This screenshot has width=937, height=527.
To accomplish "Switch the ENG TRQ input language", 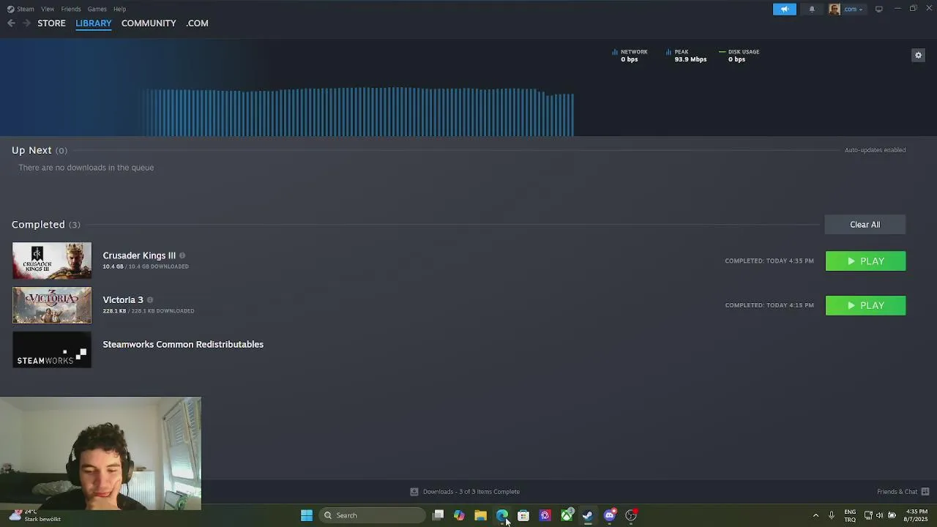I will pos(850,515).
